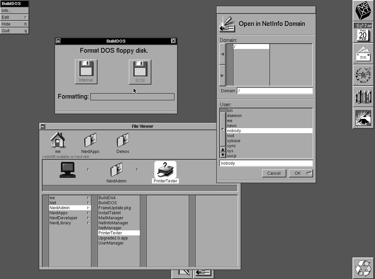375x279 pixels.
Task: Select UserManager in file list
Action: pyautogui.click(x=119, y=243)
